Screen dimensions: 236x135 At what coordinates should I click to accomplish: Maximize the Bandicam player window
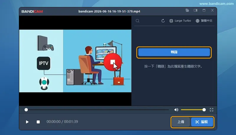pos(204,10)
